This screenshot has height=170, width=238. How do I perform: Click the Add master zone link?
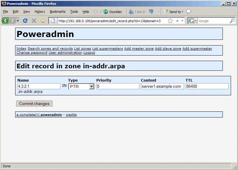point(139,49)
